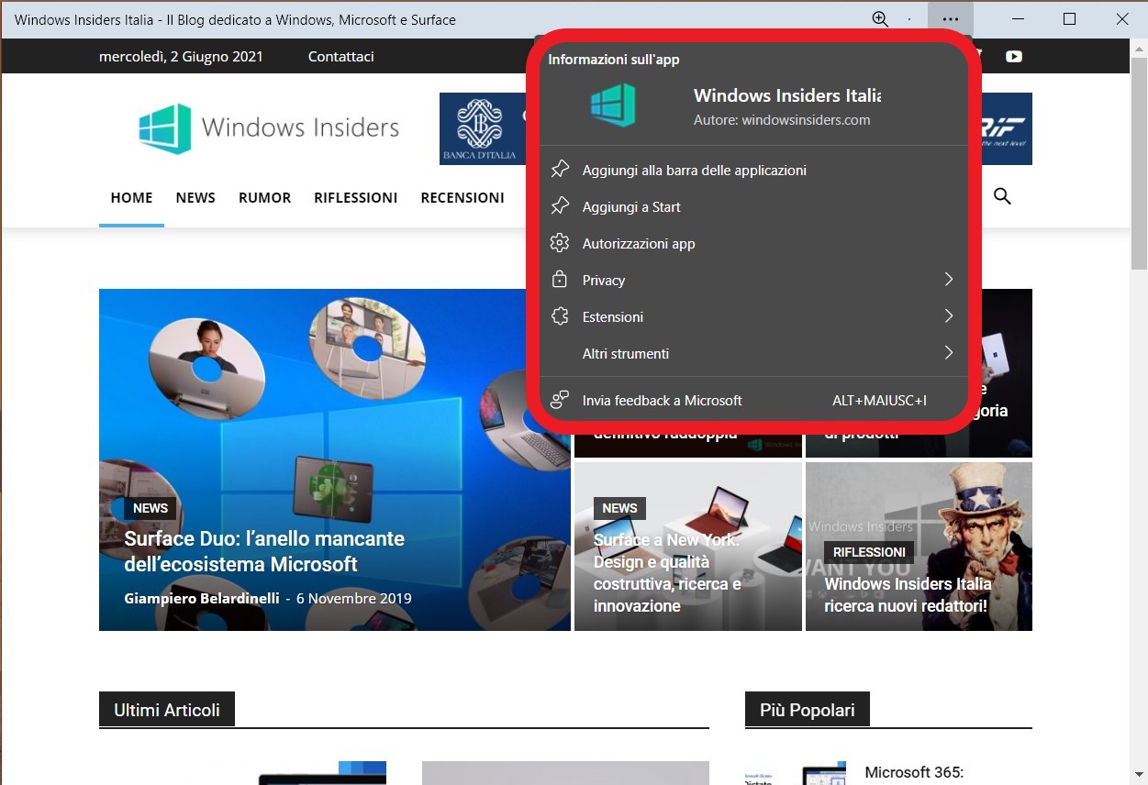Click the NEWS tag on Surface a New York

(619, 508)
